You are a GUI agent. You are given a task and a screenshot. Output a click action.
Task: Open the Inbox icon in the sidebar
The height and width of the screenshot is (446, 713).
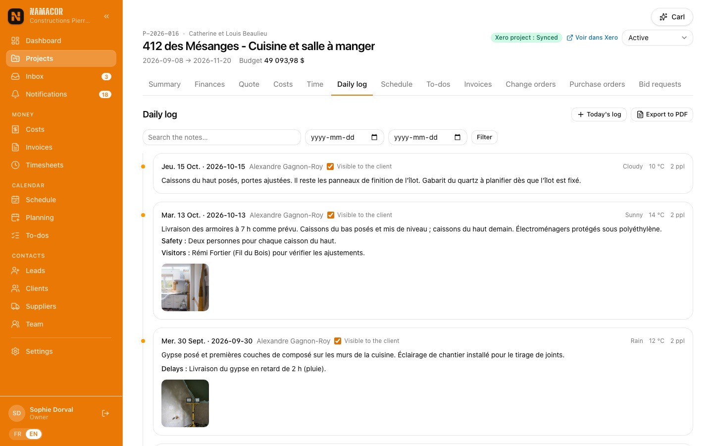click(x=15, y=76)
